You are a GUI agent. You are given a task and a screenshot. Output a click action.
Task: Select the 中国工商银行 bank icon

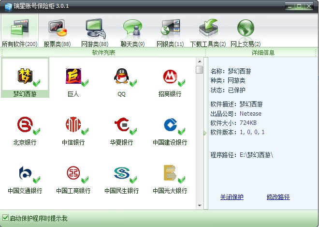tap(73, 173)
